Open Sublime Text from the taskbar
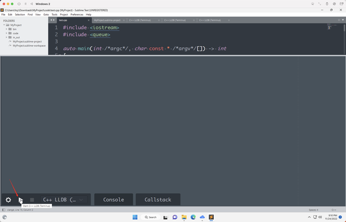 coord(211,217)
